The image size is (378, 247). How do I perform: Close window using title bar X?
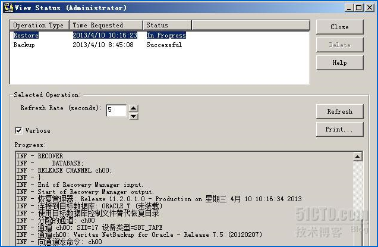[x=370, y=8]
